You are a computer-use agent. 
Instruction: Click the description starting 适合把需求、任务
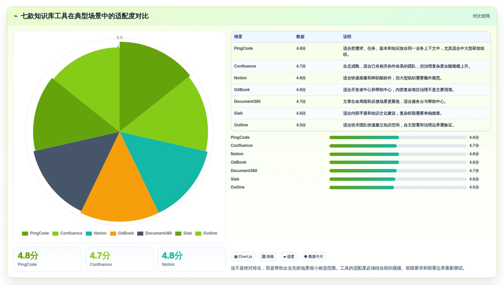pos(414,51)
